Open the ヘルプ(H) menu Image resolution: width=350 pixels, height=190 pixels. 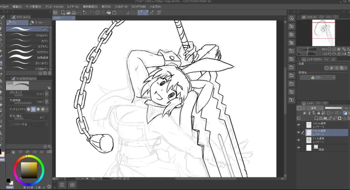click(155, 7)
